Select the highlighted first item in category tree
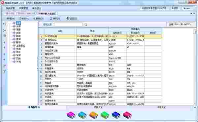Screen dimensions: 198x122 18,23
